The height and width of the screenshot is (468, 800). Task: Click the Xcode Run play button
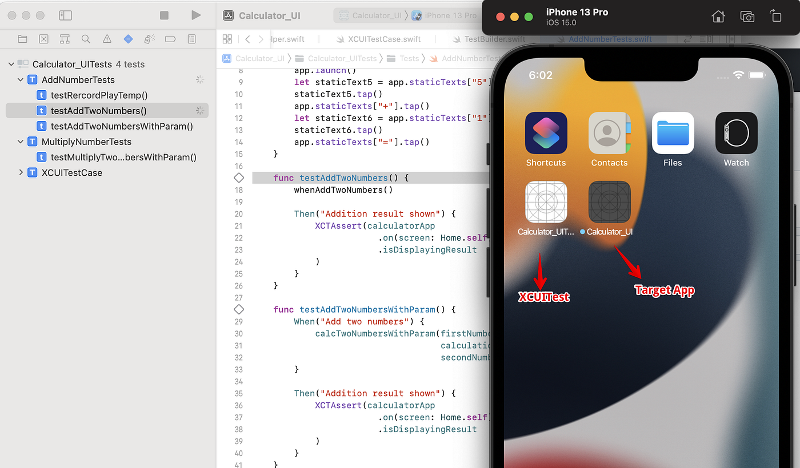click(x=196, y=15)
